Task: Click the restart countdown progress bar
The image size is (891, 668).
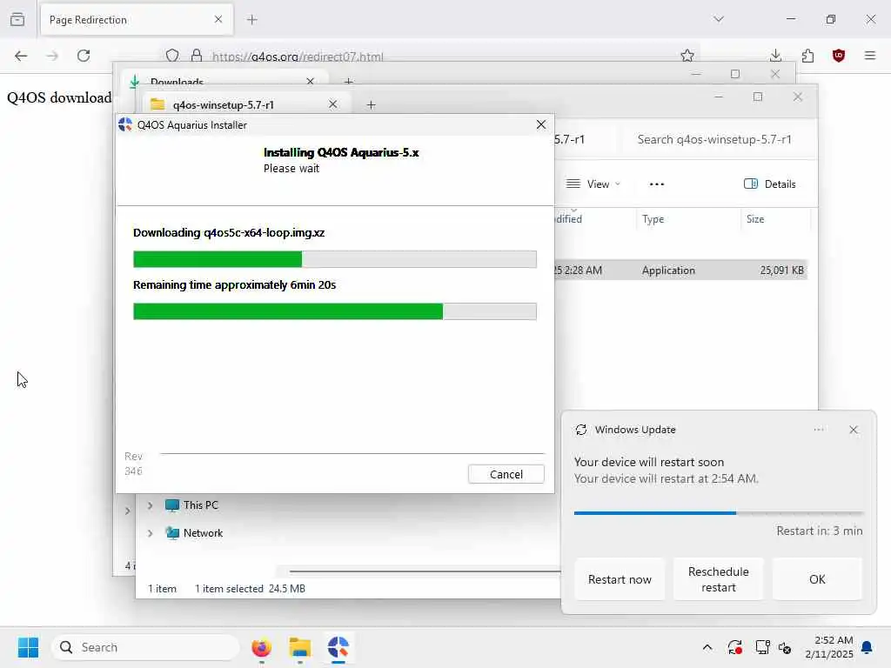Action: click(x=718, y=513)
